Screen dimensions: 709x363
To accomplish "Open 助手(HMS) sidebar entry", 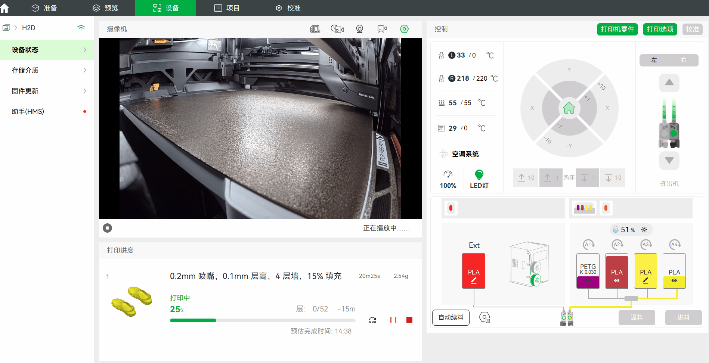I will click(x=47, y=111).
